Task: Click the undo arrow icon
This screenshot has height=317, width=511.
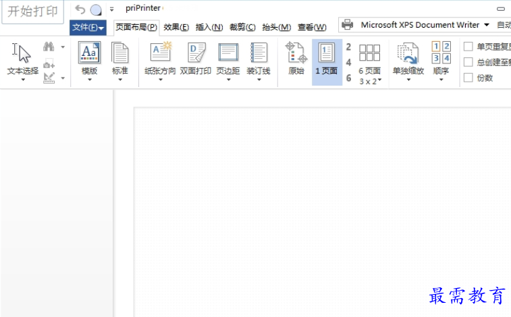Action: click(x=80, y=9)
